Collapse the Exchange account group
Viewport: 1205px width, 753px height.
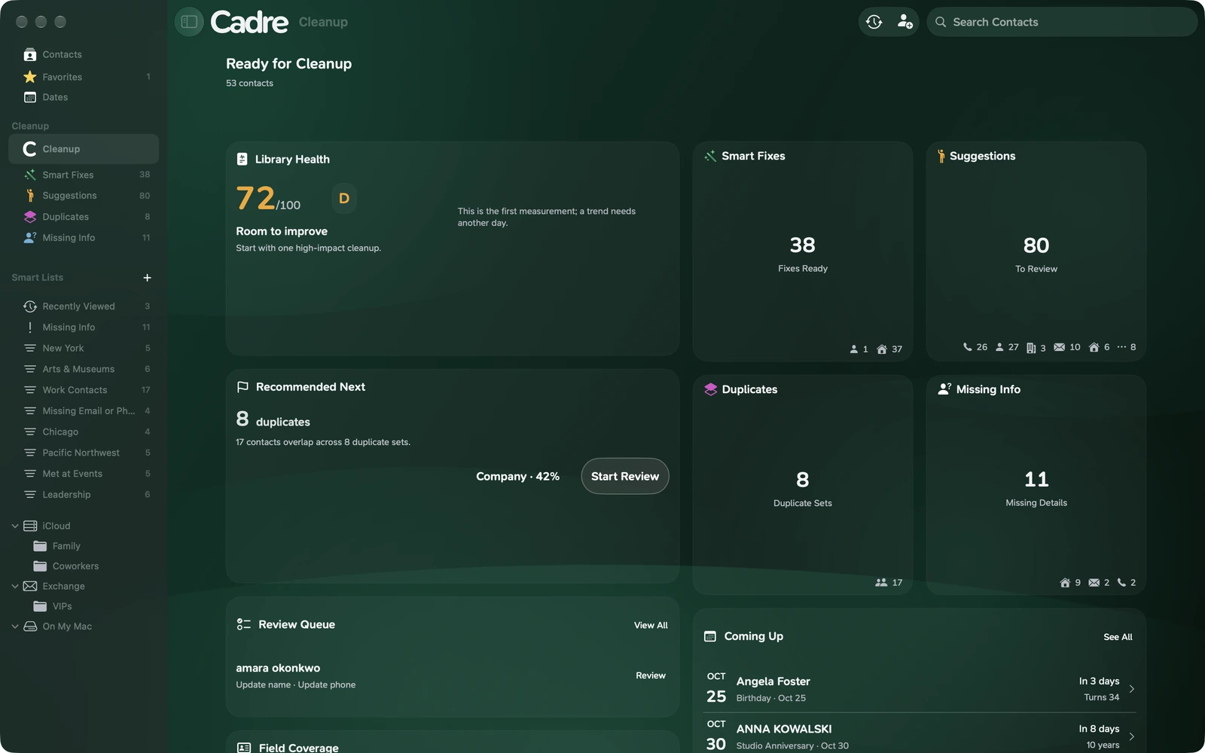[x=15, y=587]
